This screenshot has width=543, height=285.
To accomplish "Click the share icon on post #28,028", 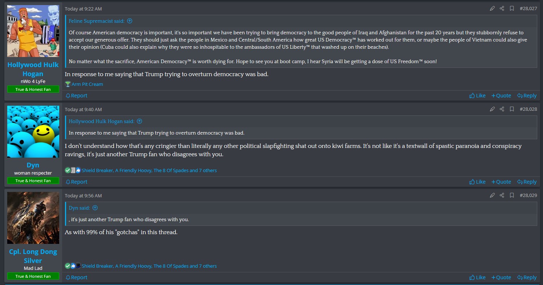I will click(502, 109).
